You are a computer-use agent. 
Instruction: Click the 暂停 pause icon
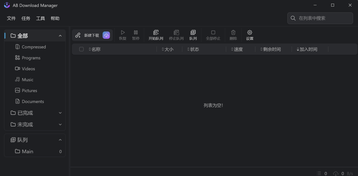point(136,32)
